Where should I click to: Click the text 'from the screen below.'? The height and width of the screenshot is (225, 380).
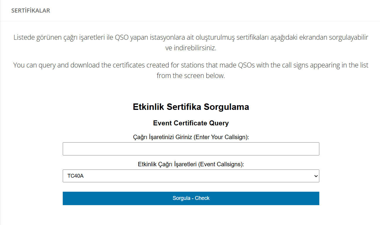[x=191, y=76]
